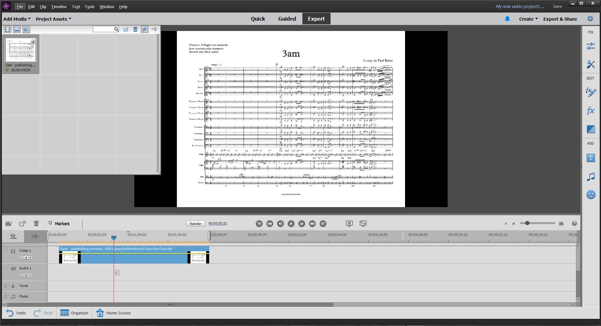Open Project Assets dropdown
This screenshot has height=326, width=601.
click(54, 19)
